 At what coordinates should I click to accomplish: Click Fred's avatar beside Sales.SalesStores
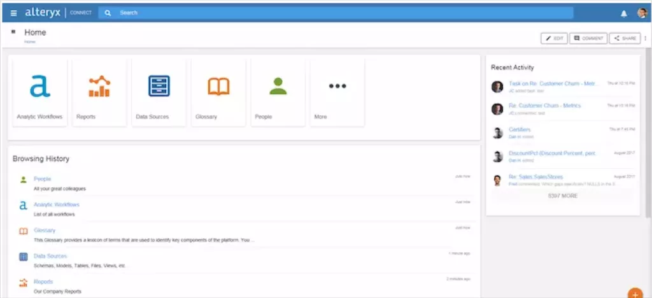(x=497, y=180)
